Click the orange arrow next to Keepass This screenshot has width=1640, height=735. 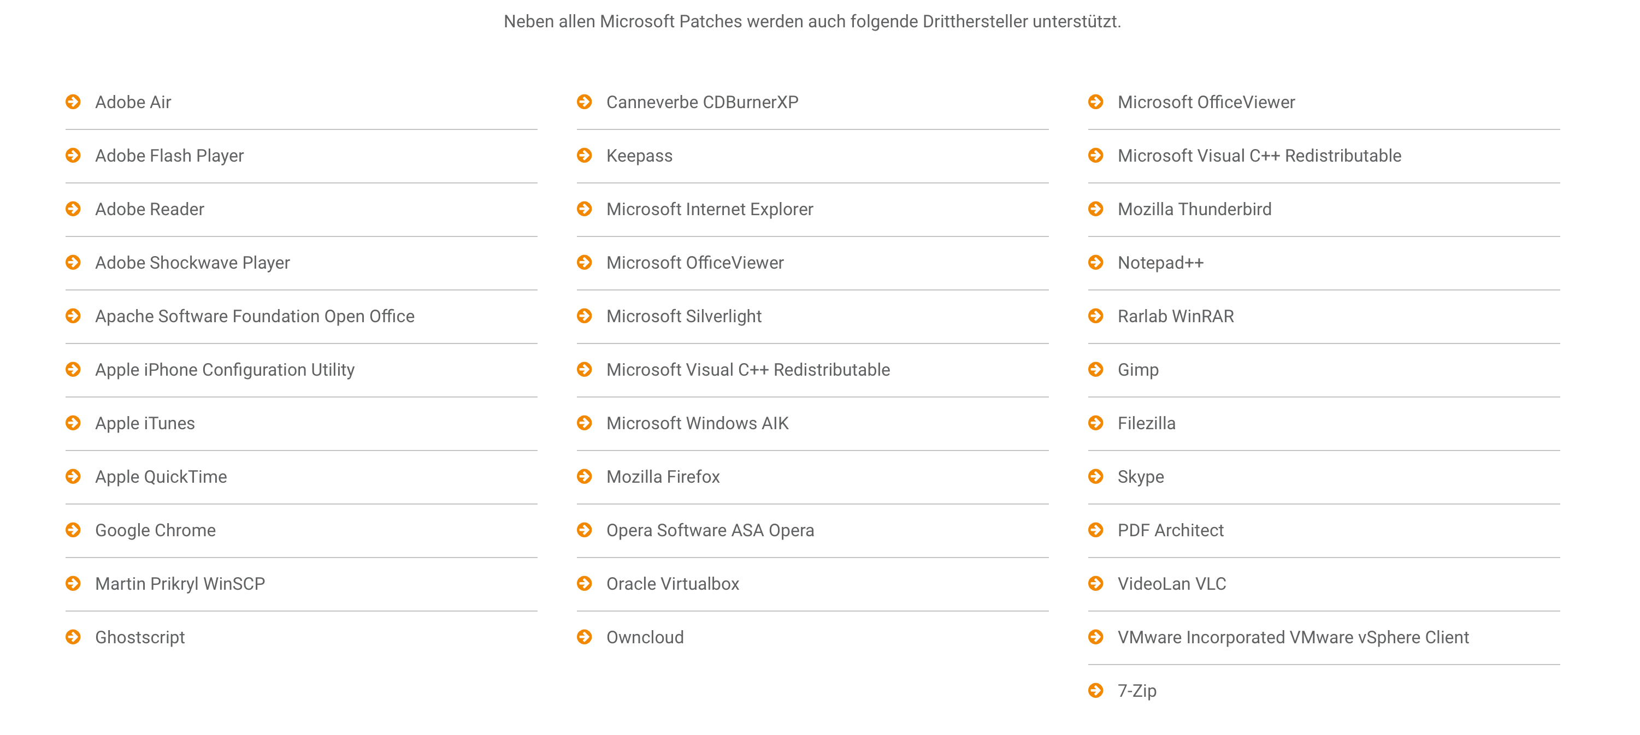click(585, 155)
